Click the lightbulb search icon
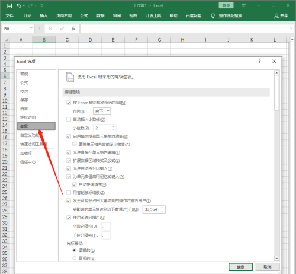296x274 pixels. pyautogui.click(x=213, y=16)
